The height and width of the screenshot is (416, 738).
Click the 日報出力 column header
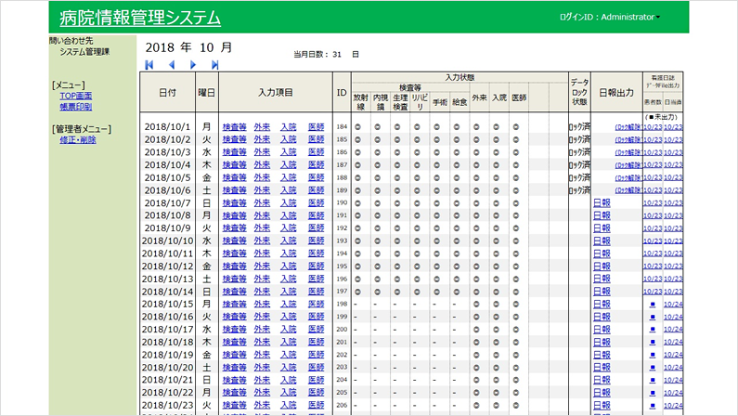click(616, 93)
